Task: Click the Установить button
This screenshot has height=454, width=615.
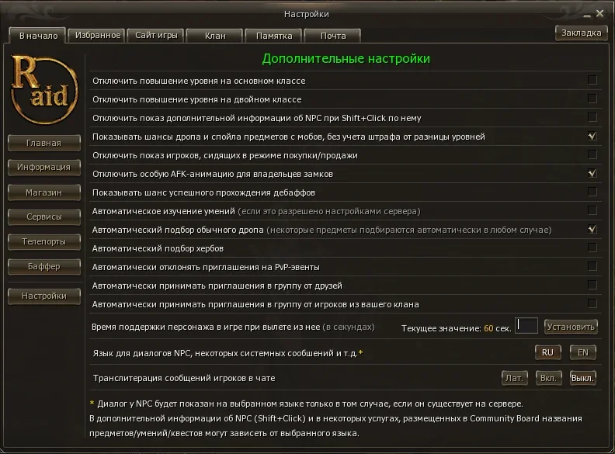Action: (x=571, y=327)
